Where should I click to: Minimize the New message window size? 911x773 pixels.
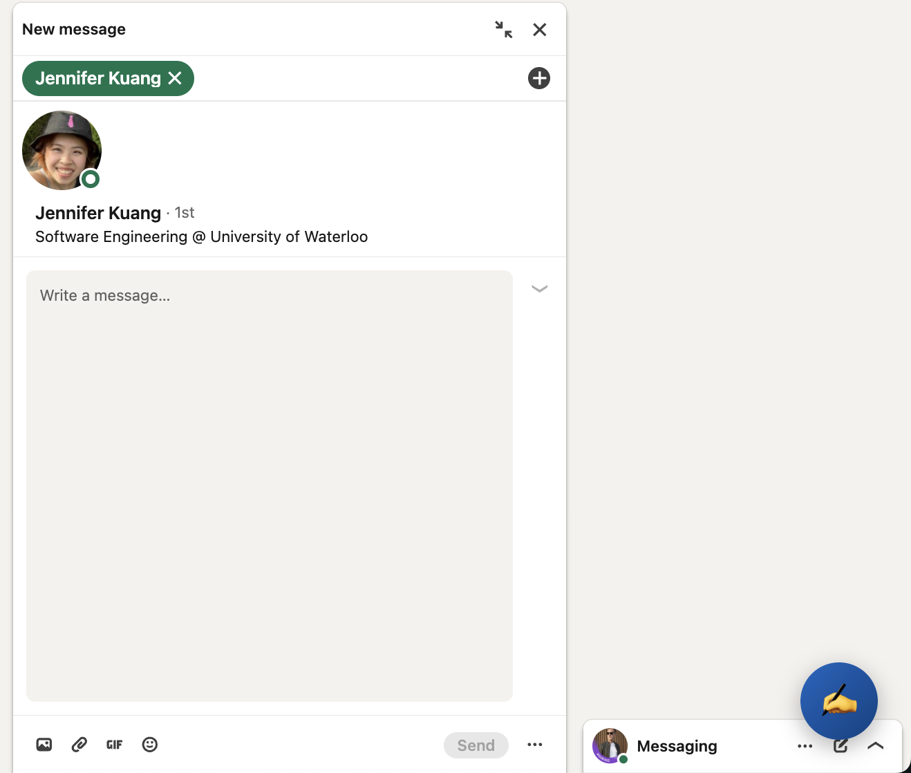point(504,29)
